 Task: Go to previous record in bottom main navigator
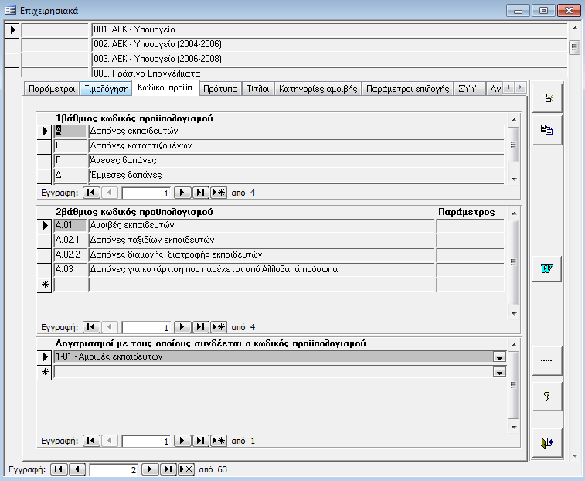coord(77,469)
